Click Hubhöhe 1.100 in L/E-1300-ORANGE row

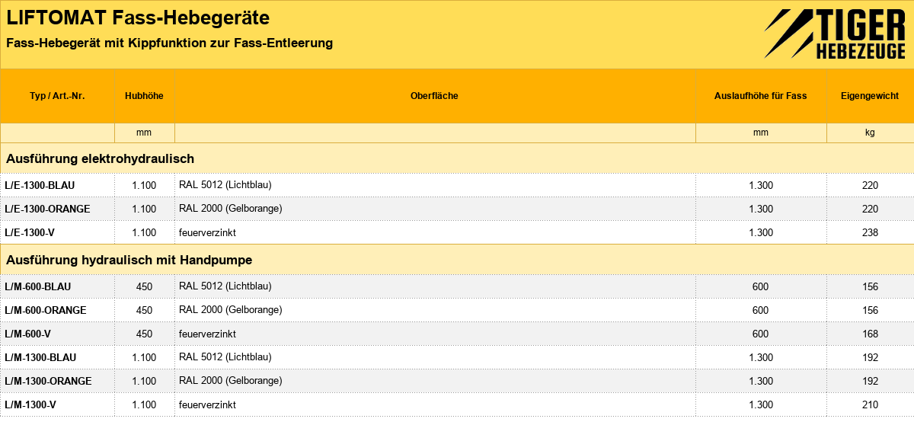144,209
